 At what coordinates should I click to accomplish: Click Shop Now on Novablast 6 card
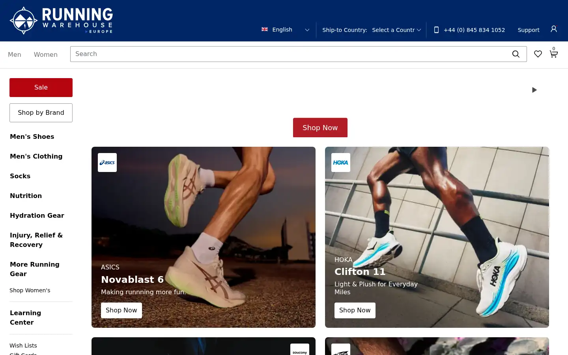(x=121, y=310)
